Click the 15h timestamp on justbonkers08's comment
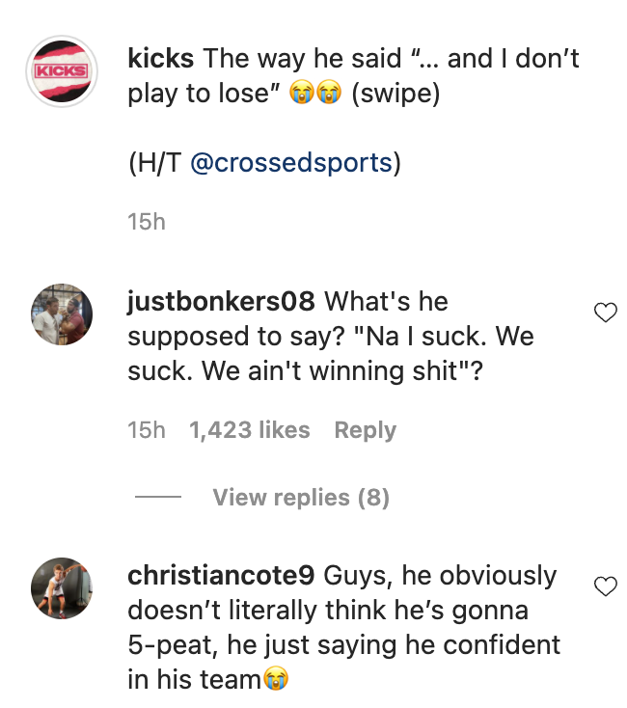 147,430
